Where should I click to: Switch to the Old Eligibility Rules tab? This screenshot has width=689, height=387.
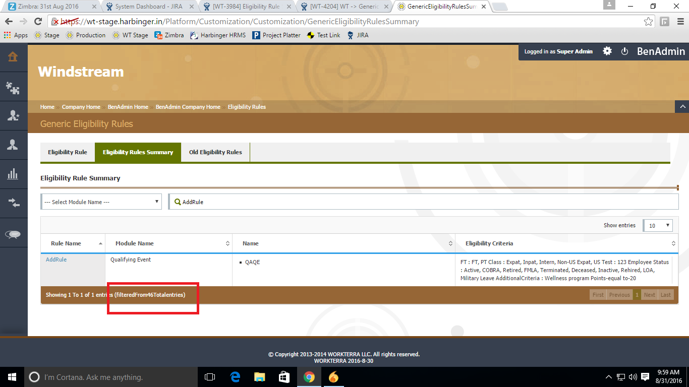click(x=215, y=152)
